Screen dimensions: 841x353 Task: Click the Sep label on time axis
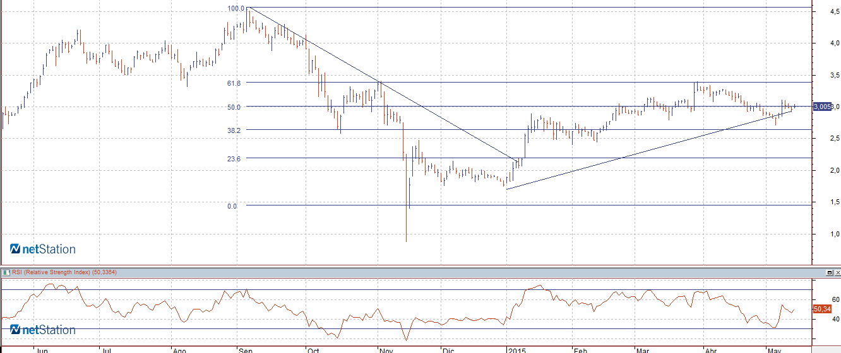[x=245, y=349]
